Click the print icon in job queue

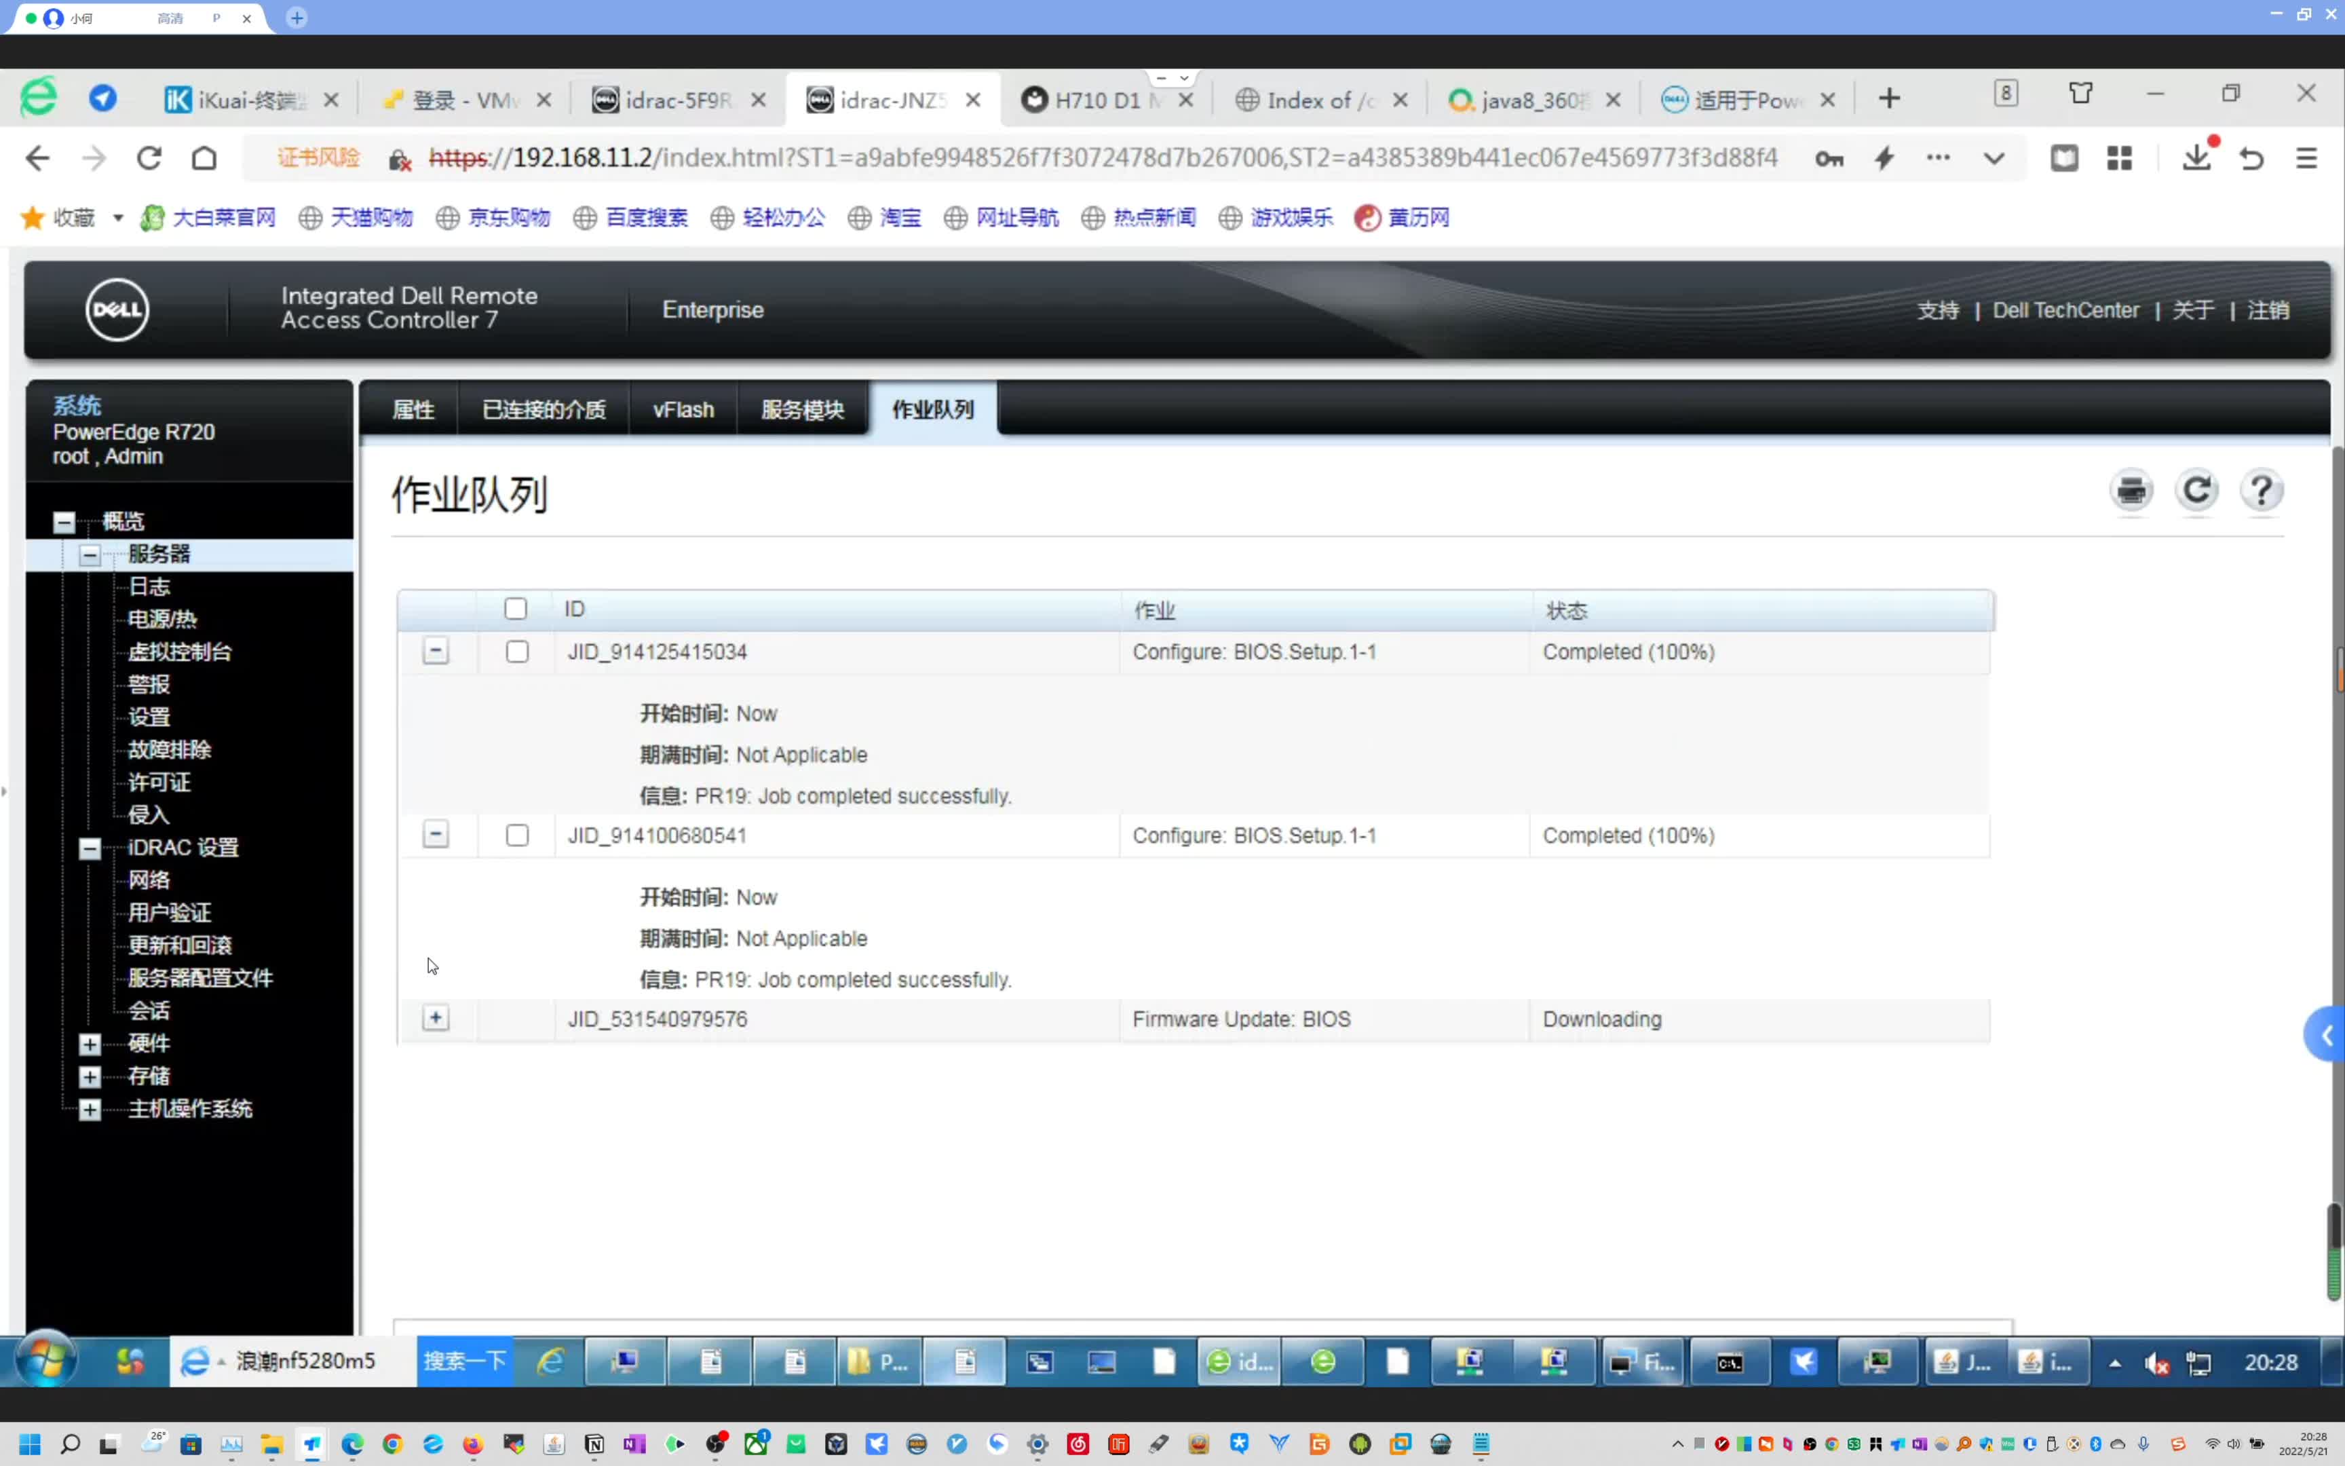[2131, 490]
